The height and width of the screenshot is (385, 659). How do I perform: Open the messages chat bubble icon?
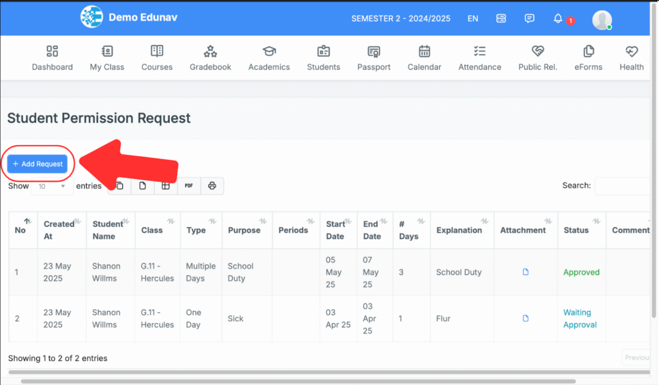(x=529, y=19)
